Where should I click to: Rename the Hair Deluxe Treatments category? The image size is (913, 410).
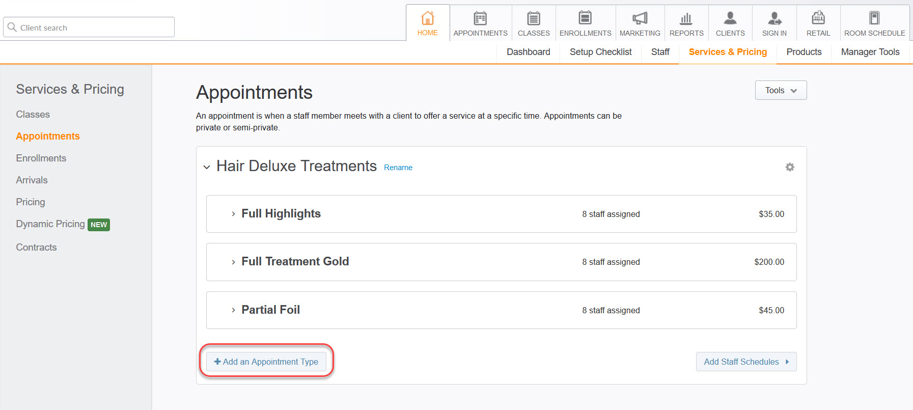pyautogui.click(x=398, y=167)
